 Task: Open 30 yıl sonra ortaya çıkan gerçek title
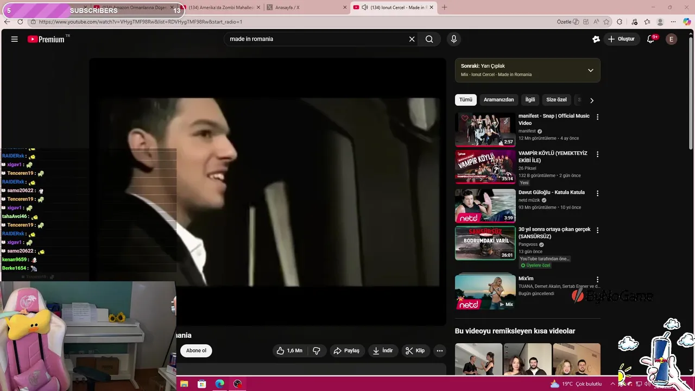[x=554, y=233]
